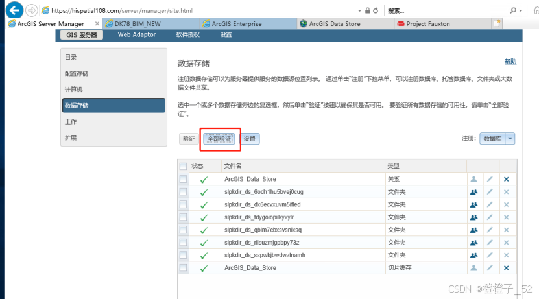Switch to the ArcGIS Data Store browser tab
Screen dimensions: 539x299
tap(346, 24)
